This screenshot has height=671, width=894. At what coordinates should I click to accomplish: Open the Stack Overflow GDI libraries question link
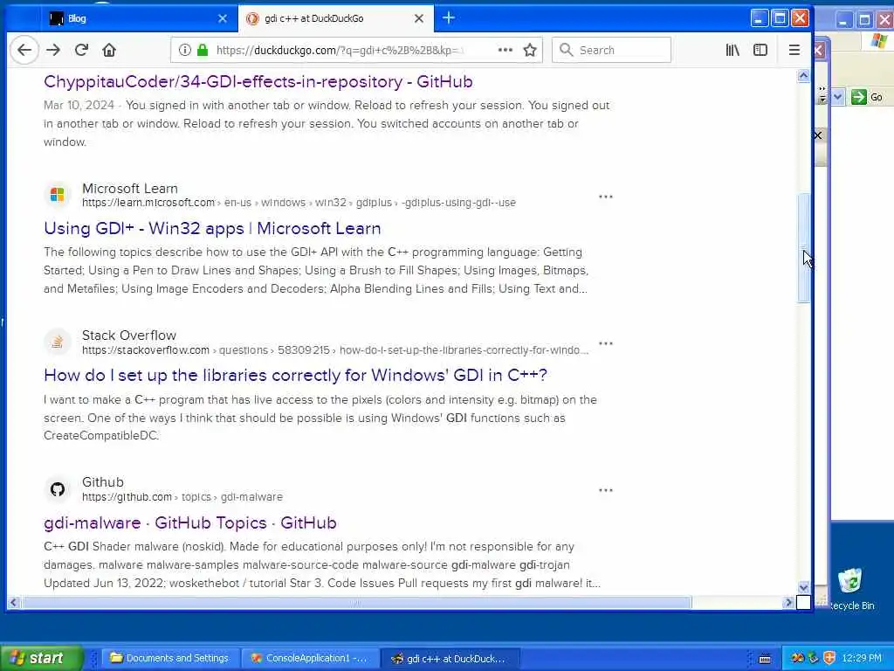pyautogui.click(x=295, y=375)
